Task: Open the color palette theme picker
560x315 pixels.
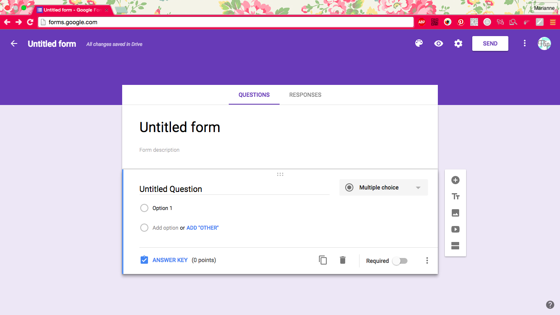Action: click(419, 43)
